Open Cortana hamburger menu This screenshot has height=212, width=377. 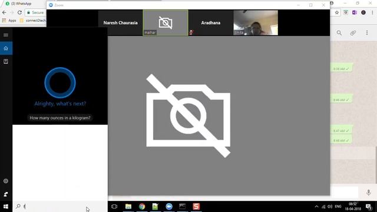tap(6, 35)
